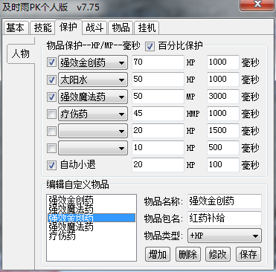Screen dimensions: 276x272
Task: Uncheck the 太阳水 protection checkbox
Action: coord(51,80)
